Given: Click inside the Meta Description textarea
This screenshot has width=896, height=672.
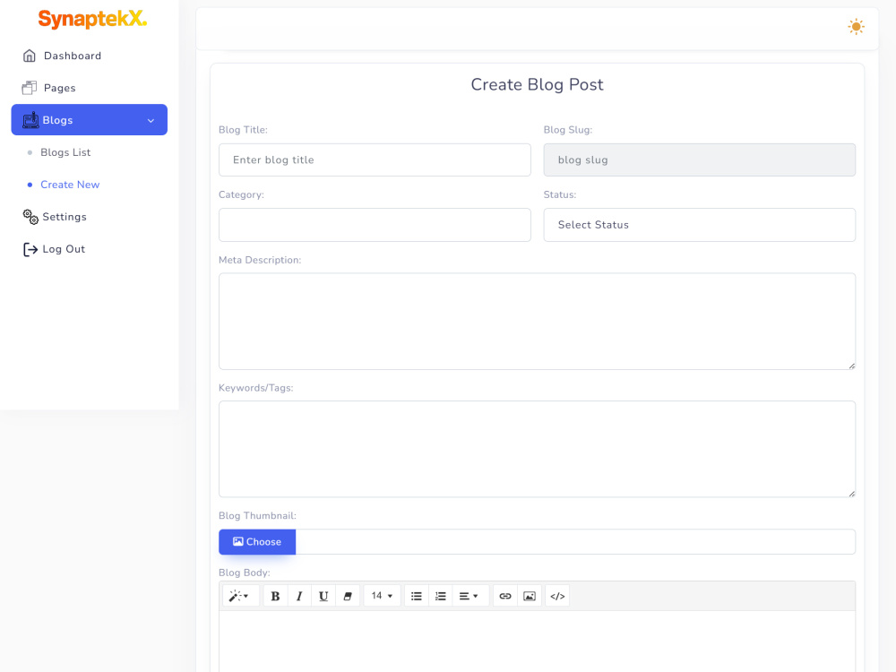Looking at the screenshot, I should coord(537,321).
